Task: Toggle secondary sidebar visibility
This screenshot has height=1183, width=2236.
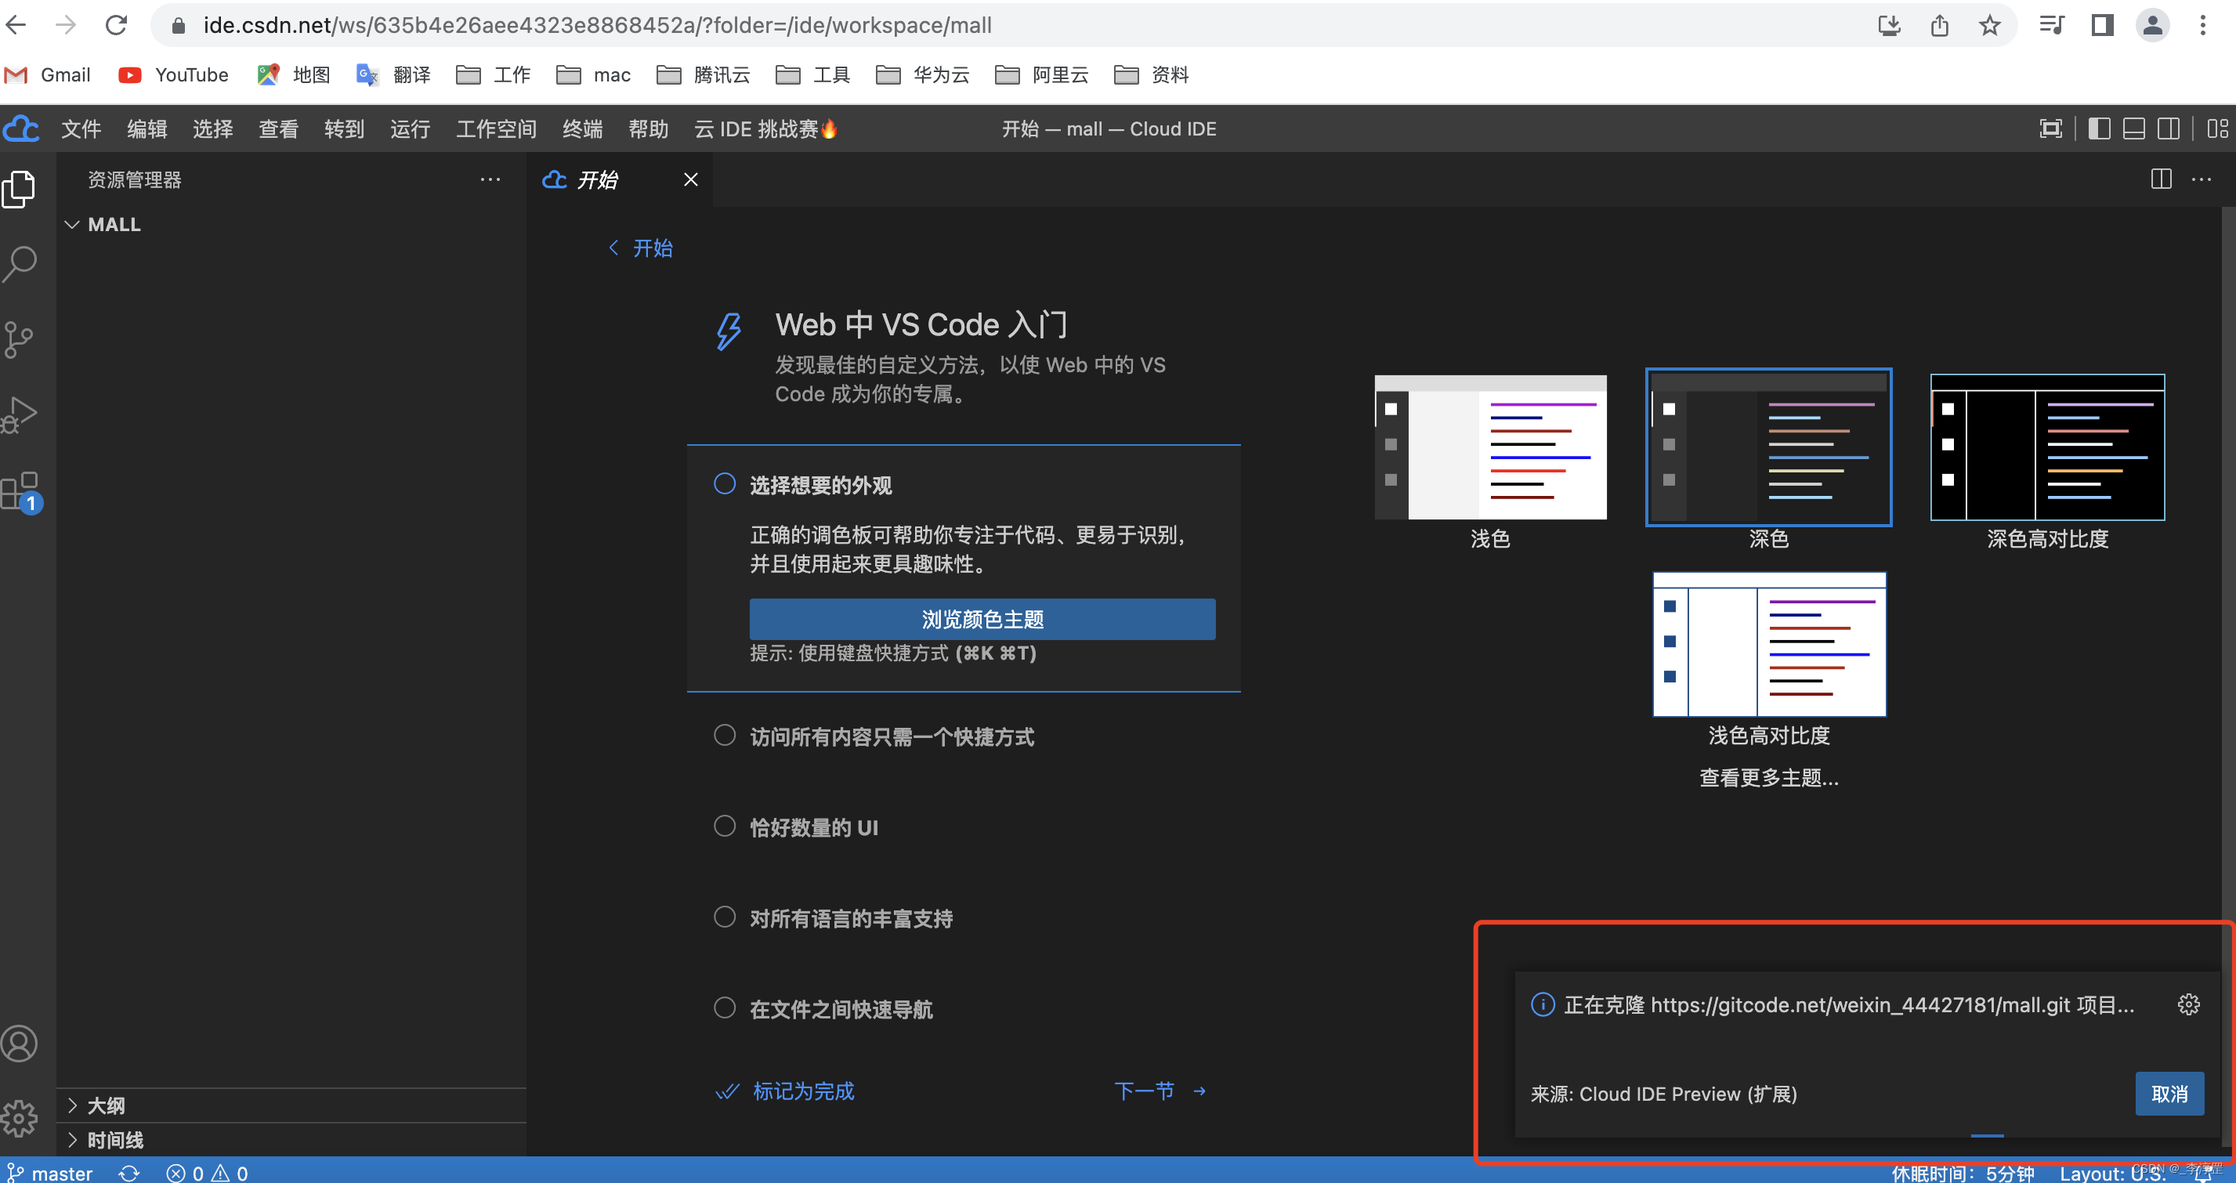Action: (x=2169, y=129)
